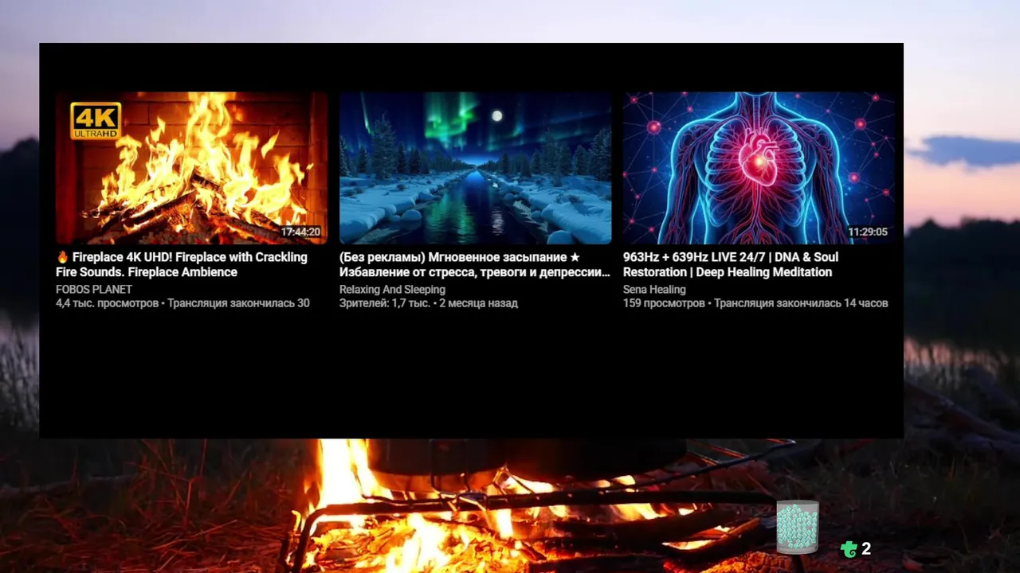Click 'Зрителей: 1,7 тыс.' viewers text
The image size is (1020, 573).
(385, 303)
